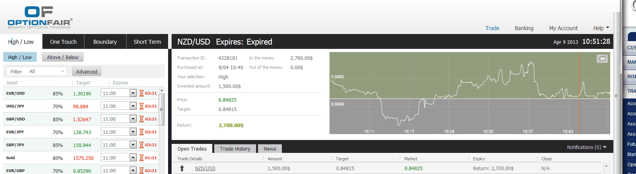Click the hourglass icon in EUR/JPY row
The height and width of the screenshot is (174, 636).
click(x=142, y=132)
